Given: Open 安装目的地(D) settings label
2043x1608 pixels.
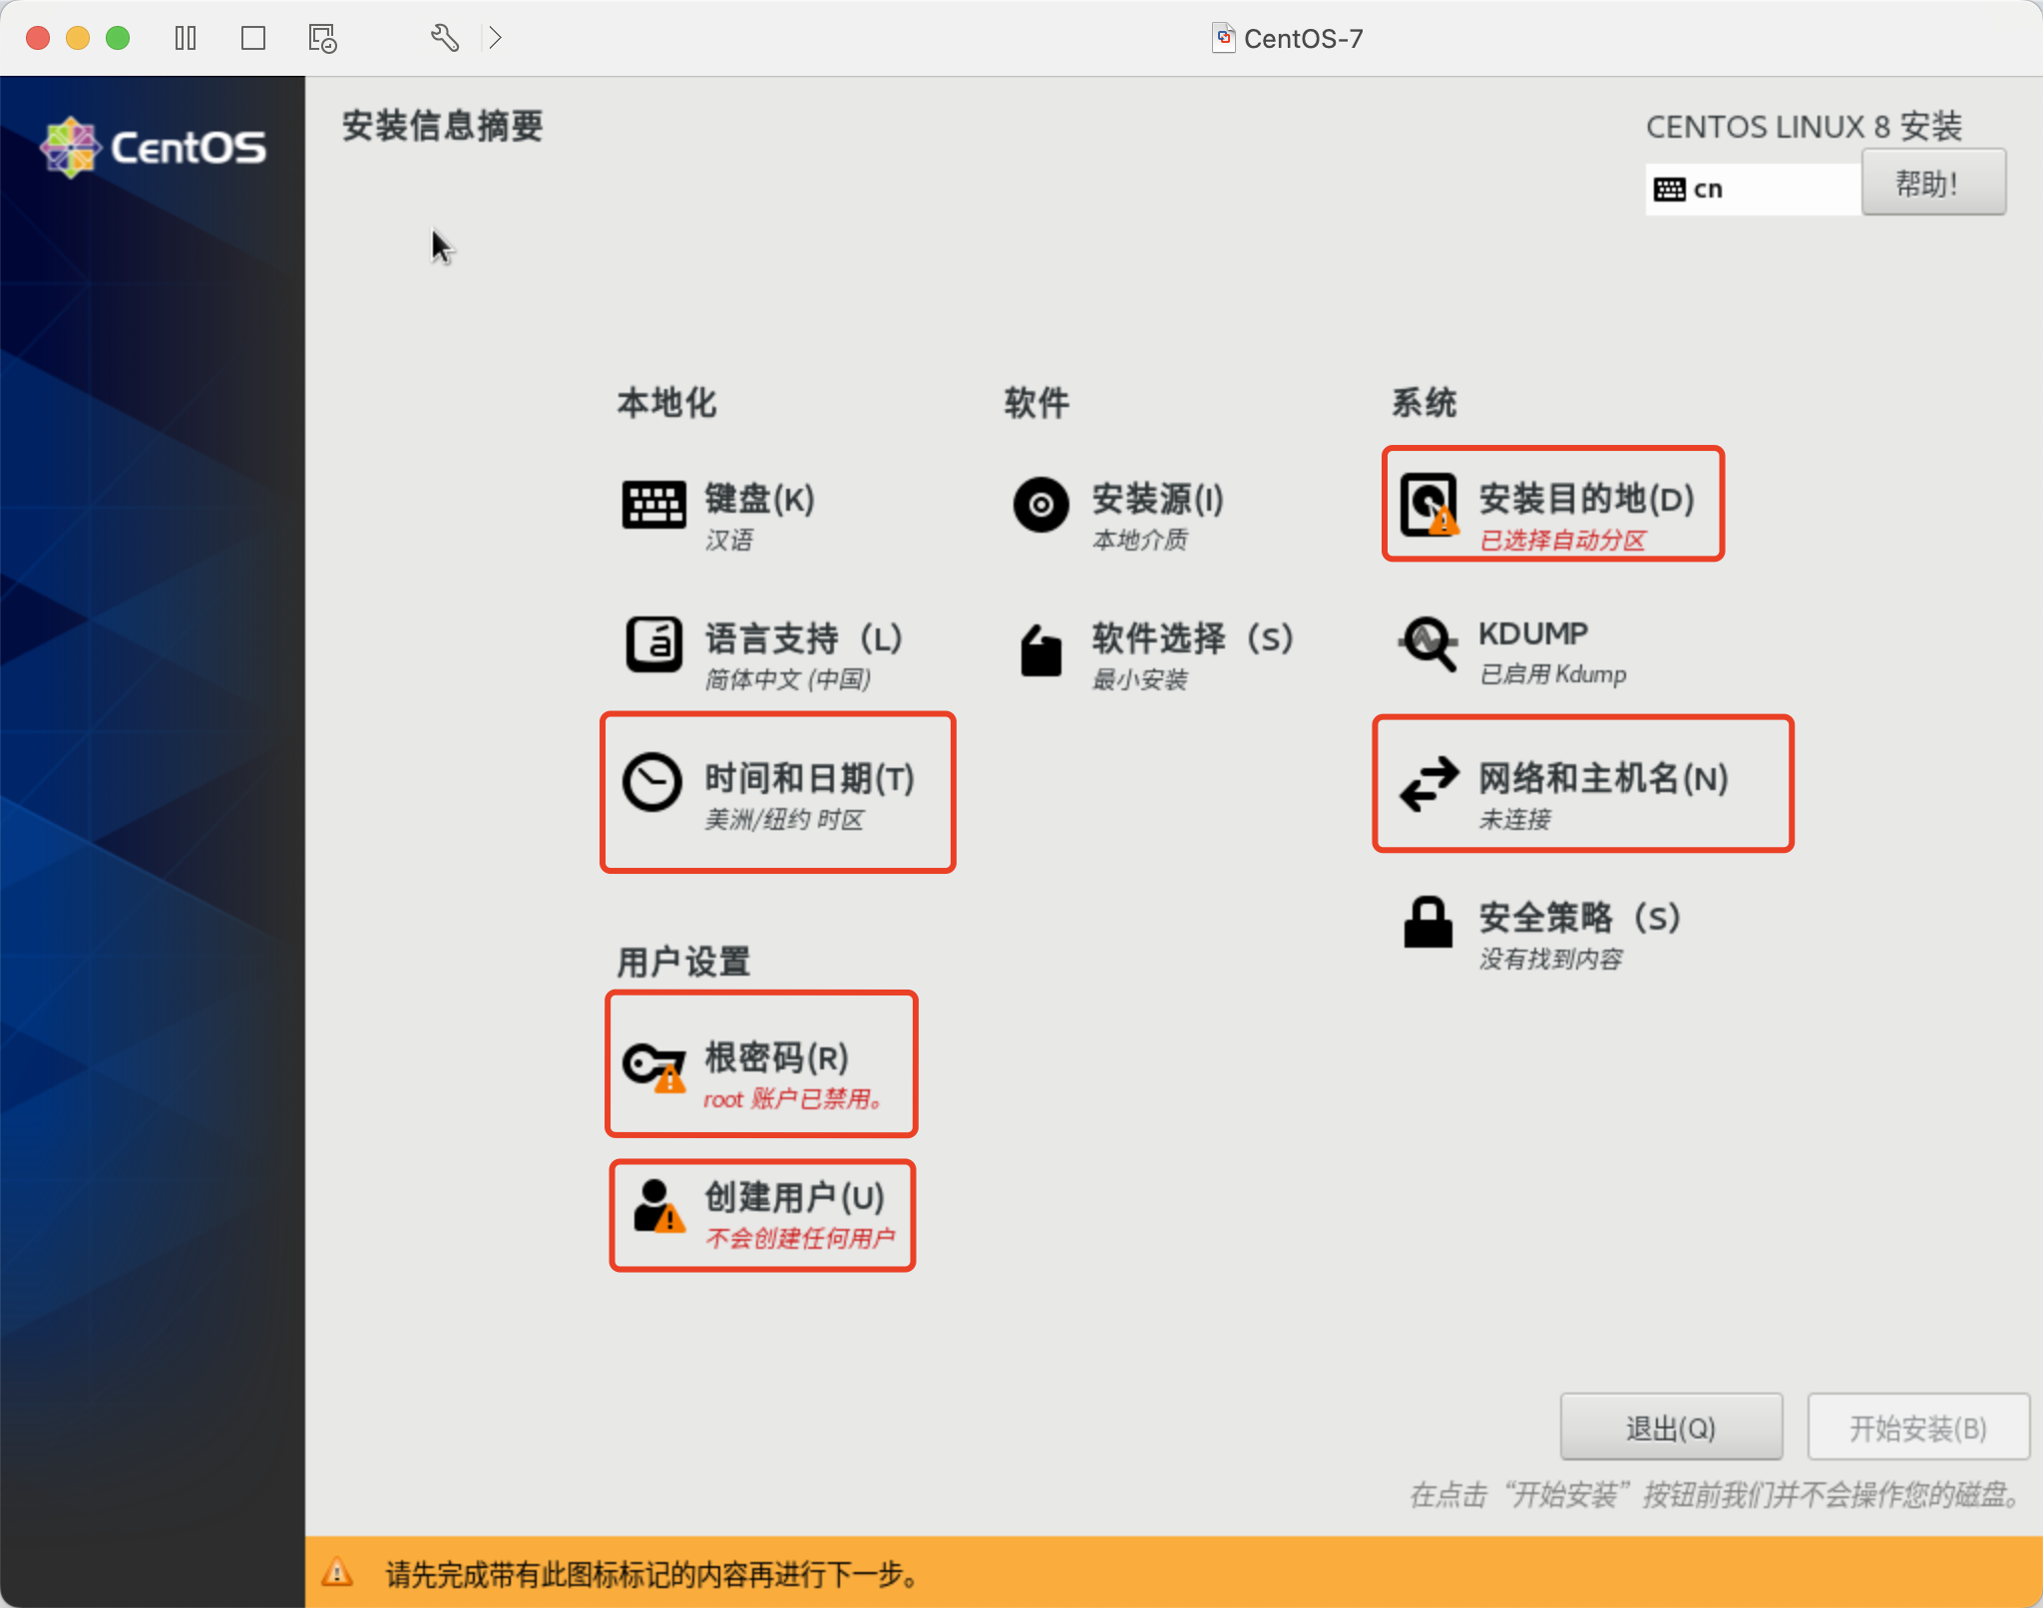Looking at the screenshot, I should click(1587, 499).
